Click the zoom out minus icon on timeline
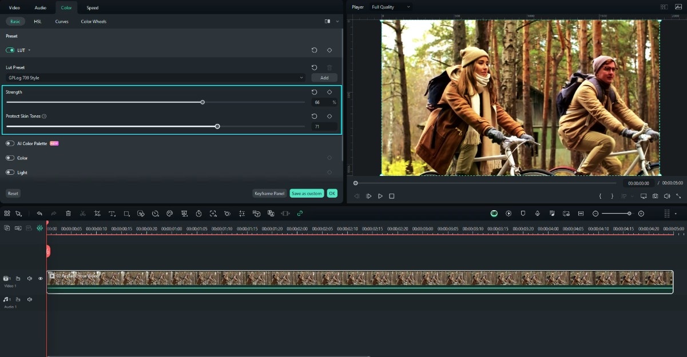The width and height of the screenshot is (687, 357). pyautogui.click(x=595, y=213)
